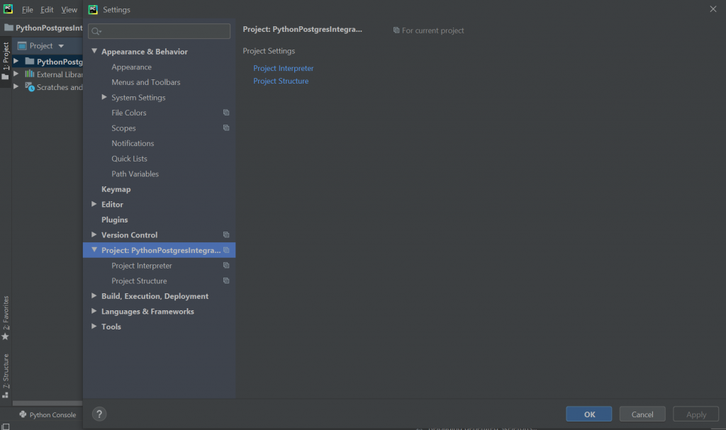Open the Project view dropdown
Viewport: 726px width, 430px height.
tap(61, 46)
